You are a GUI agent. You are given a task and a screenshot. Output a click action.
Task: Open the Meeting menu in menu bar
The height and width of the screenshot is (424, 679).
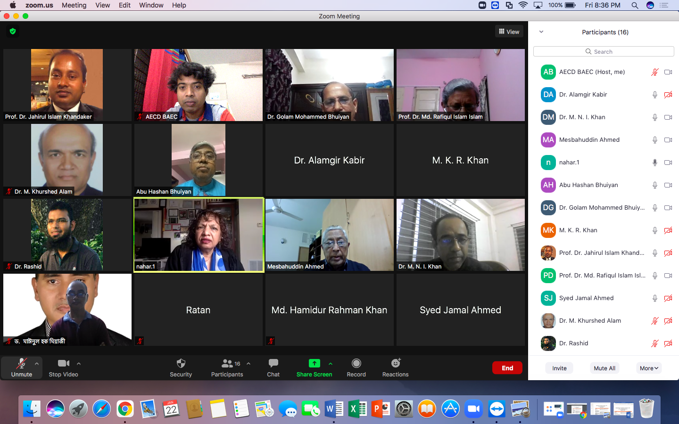pos(74,5)
